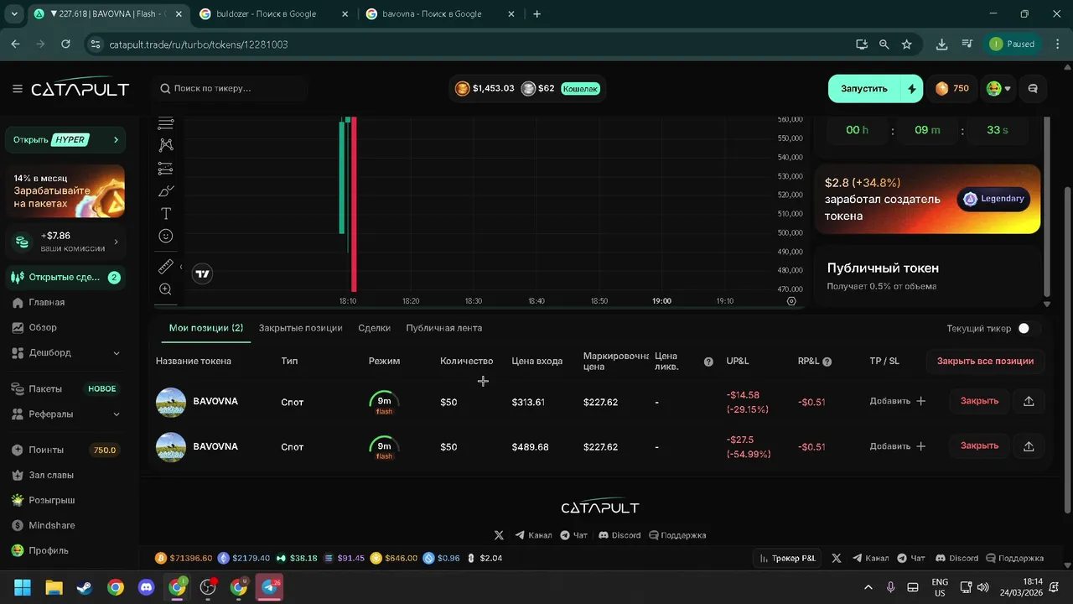
Task: Open Chrome zoom magnifier icon in address bar
Action: [x=884, y=44]
